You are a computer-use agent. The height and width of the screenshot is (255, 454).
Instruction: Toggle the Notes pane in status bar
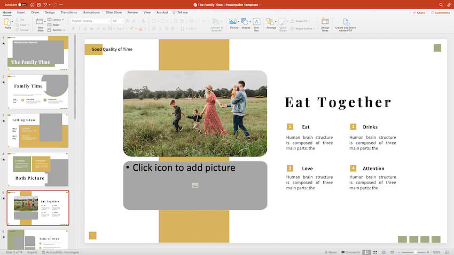(x=330, y=252)
